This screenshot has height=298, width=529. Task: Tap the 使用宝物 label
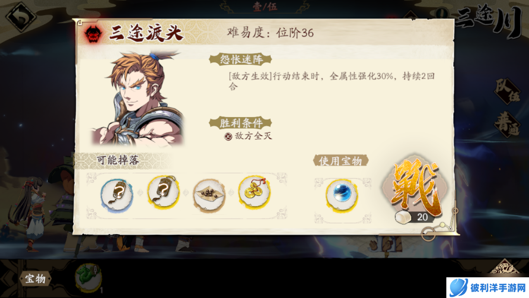coord(341,161)
